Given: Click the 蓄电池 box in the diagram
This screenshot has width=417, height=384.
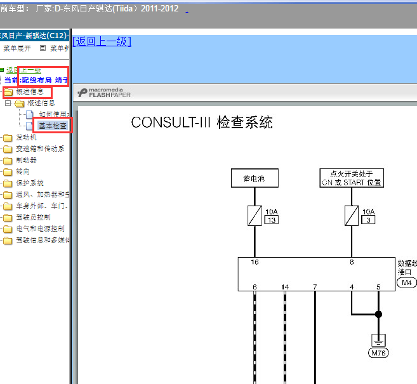Looking at the screenshot, I should coord(255,178).
